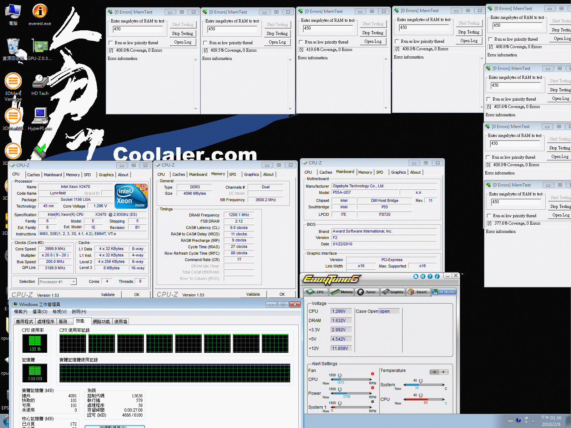
Task: Open the EasyTune6 'i' information icon
Action: click(x=437, y=276)
